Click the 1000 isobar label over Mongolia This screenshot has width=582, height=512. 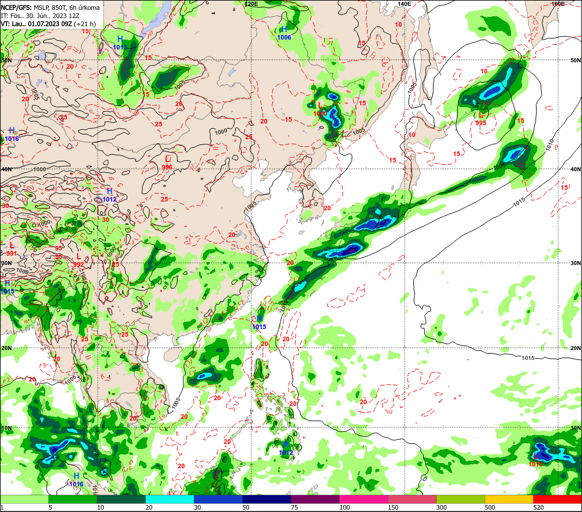[x=221, y=132]
